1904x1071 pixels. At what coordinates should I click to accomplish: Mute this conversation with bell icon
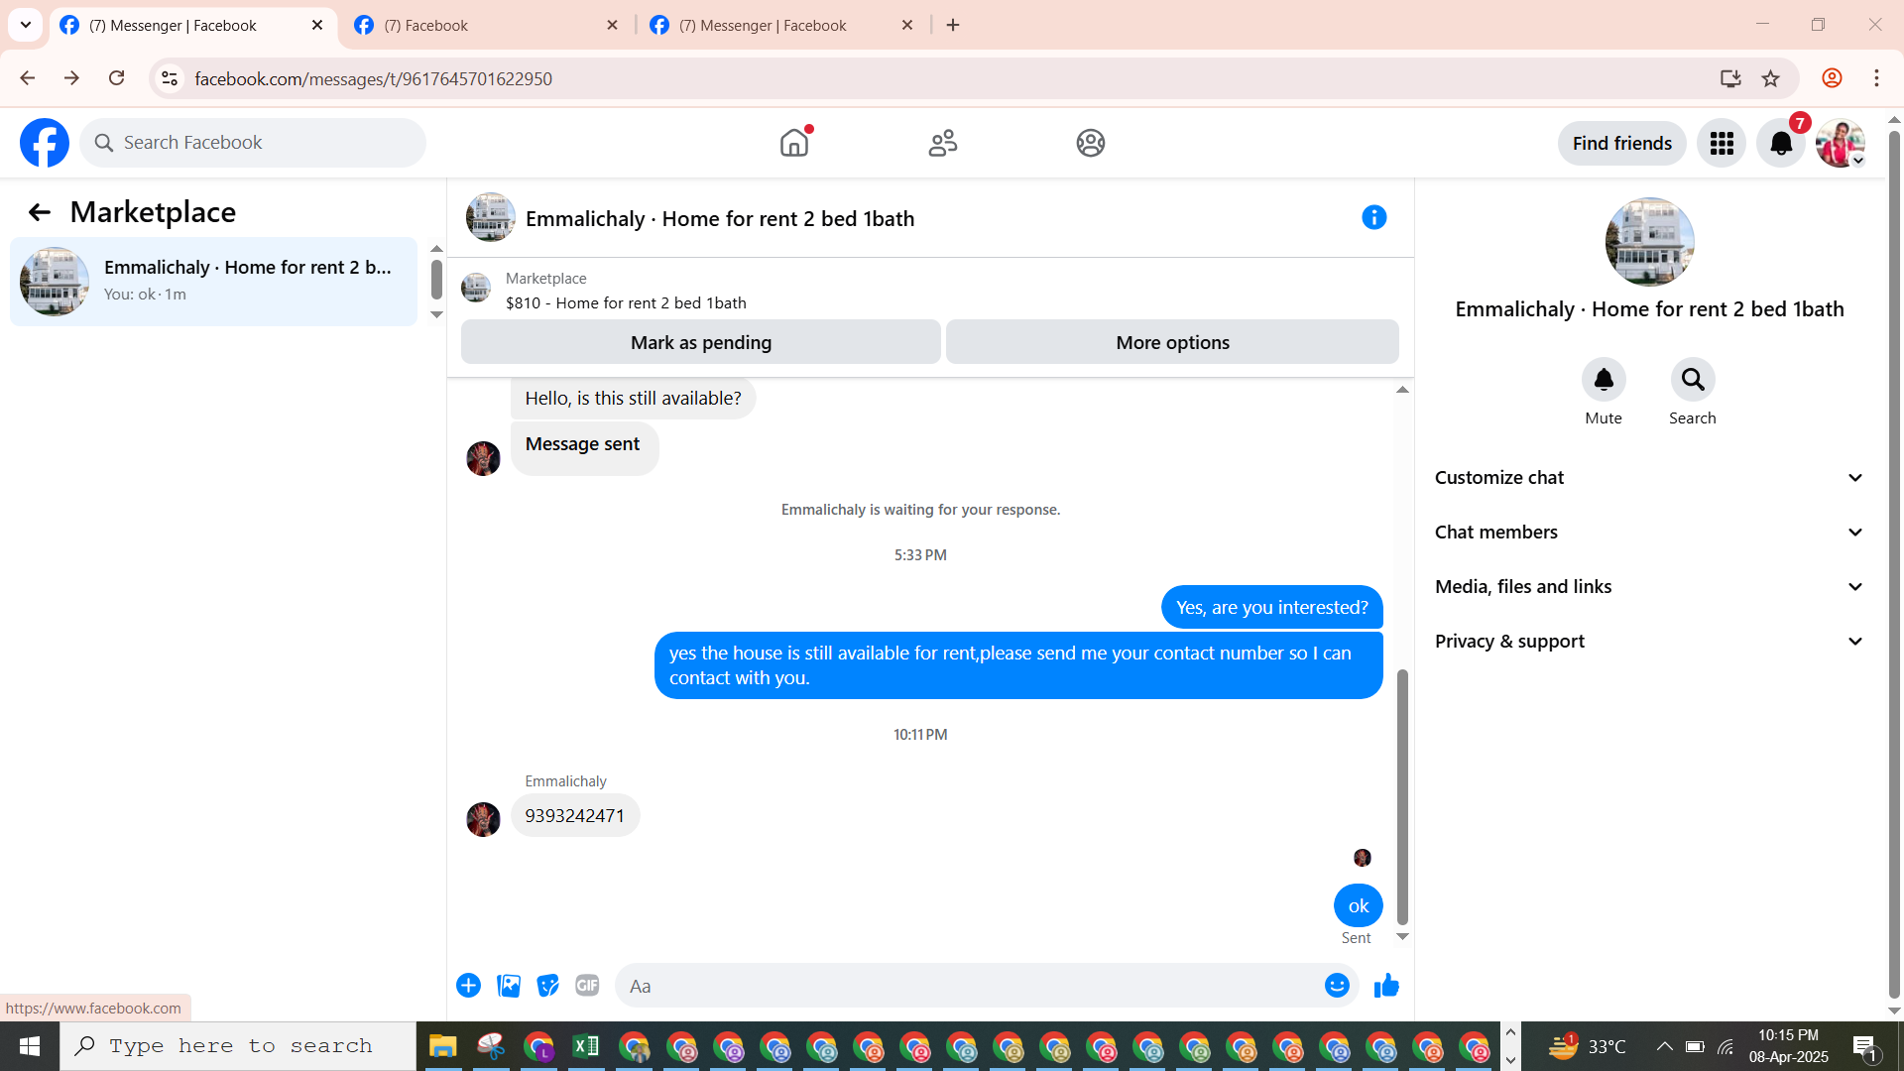point(1603,380)
